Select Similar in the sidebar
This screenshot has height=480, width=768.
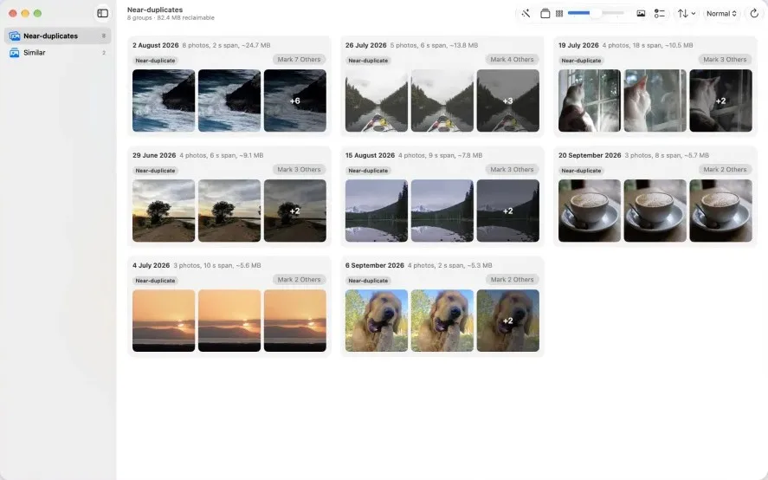(58, 53)
